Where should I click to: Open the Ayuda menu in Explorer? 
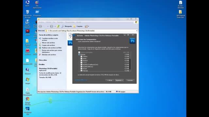79,22
